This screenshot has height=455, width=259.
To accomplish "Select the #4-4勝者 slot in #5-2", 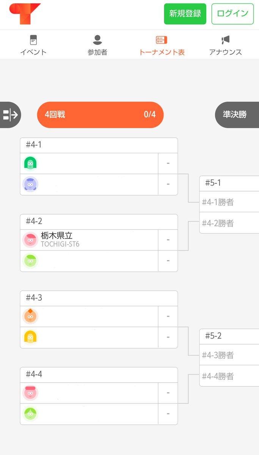I will click(229, 376).
